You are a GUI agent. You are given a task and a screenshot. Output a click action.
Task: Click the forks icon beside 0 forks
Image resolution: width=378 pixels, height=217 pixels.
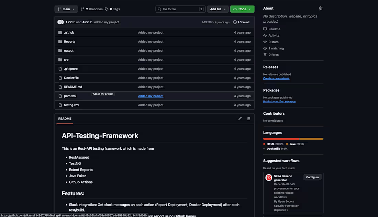tap(265, 55)
